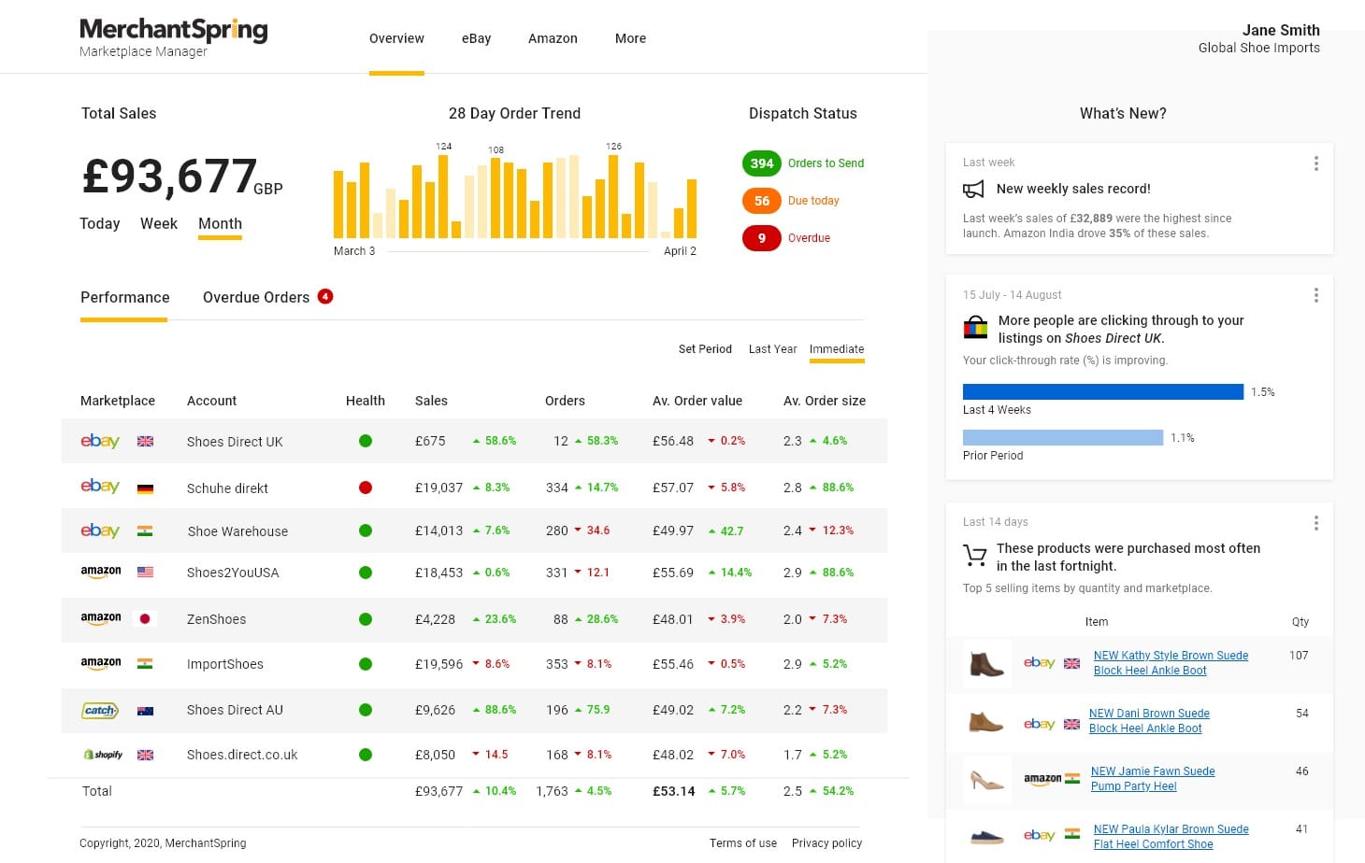Screen dimensions: 1365x863
Task: Click the Privacy policy link
Action: coord(826,842)
